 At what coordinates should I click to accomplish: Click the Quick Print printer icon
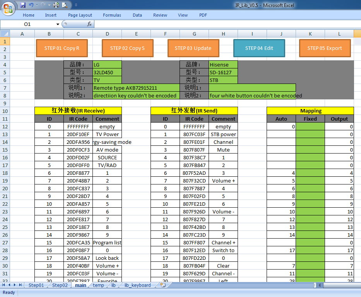tap(56, 5)
